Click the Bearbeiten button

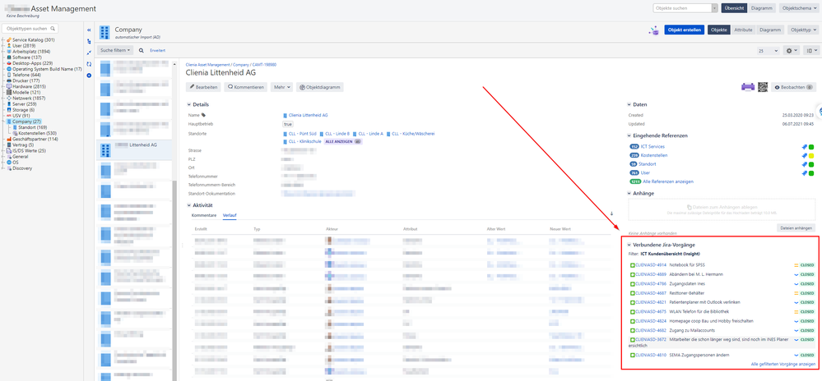[203, 87]
